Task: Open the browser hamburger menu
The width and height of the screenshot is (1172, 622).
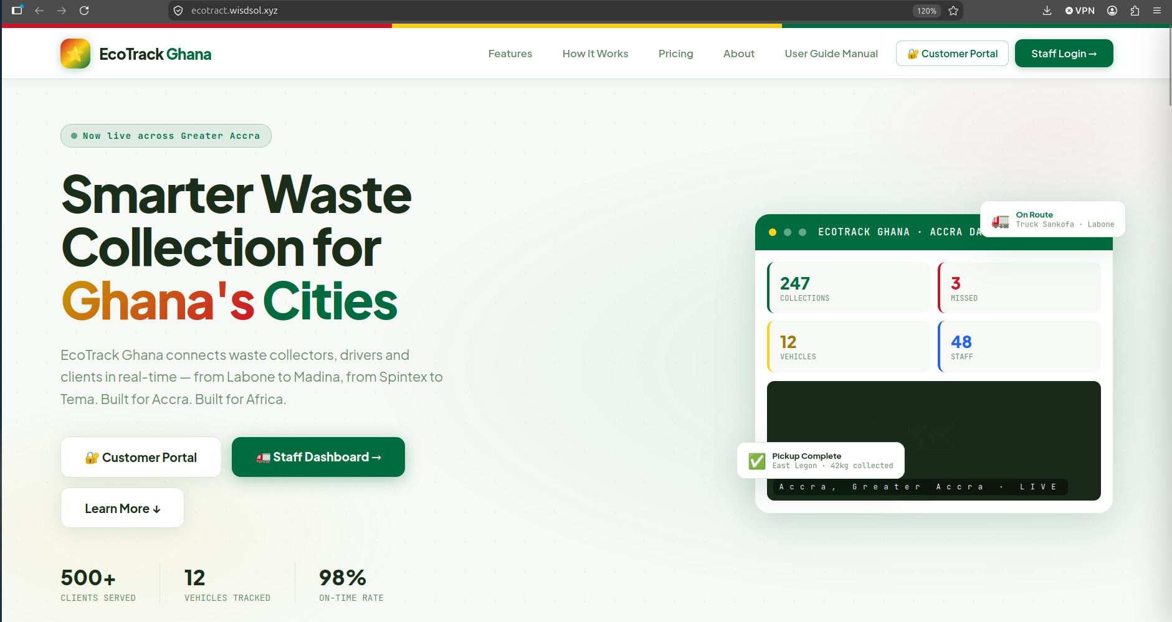Action: [1157, 11]
